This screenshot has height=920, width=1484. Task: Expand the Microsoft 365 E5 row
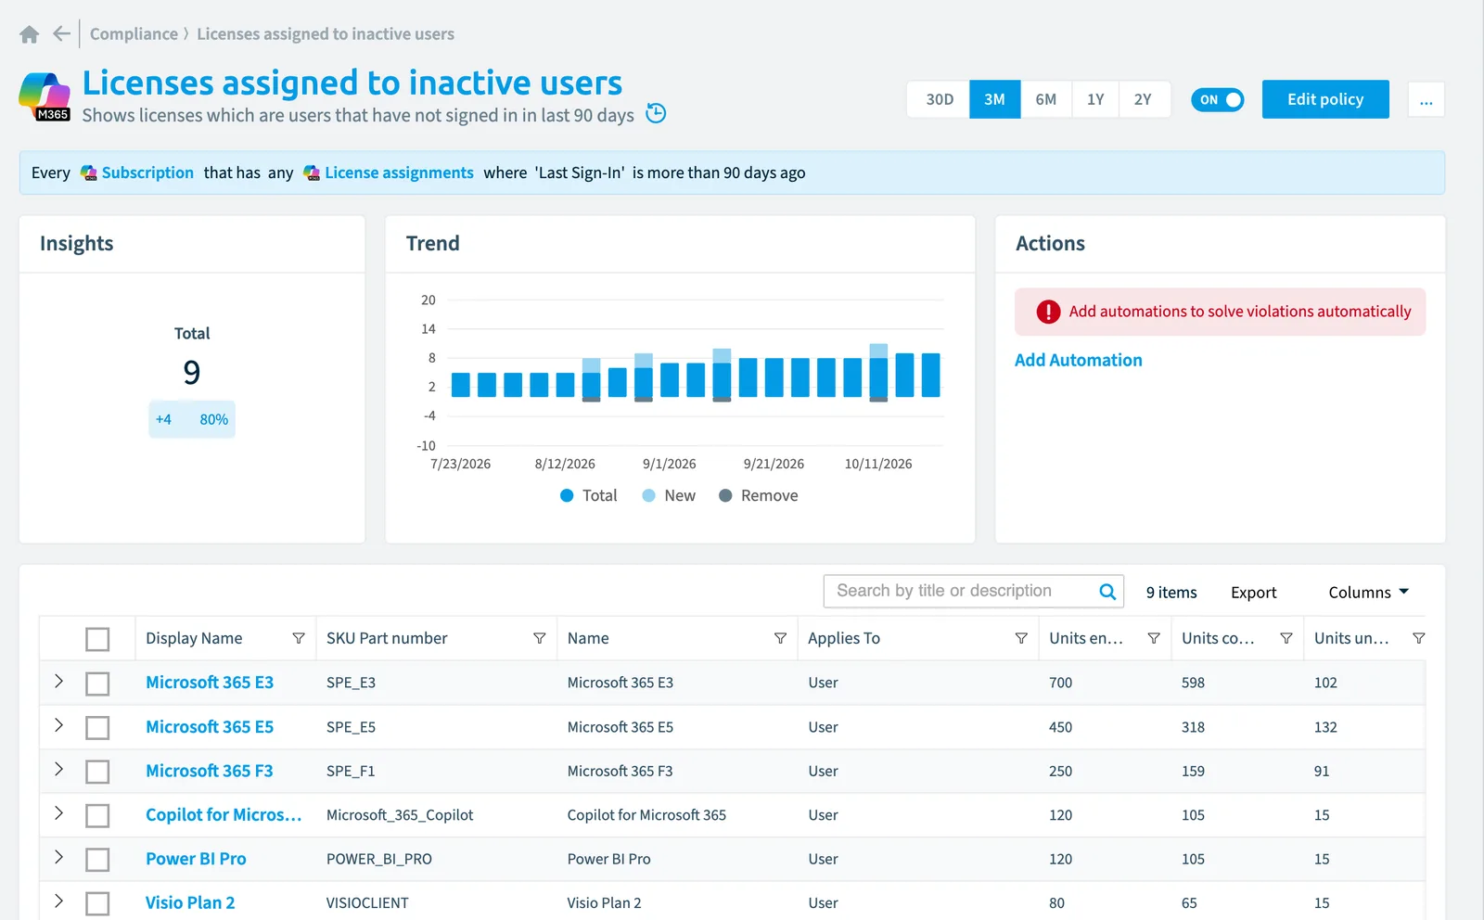tap(58, 725)
